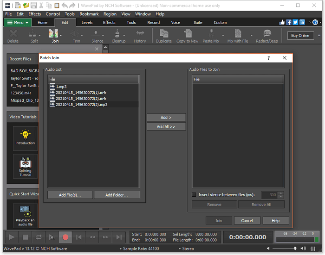The width and height of the screenshot is (325, 255).
Task: Enable Insert silence between files checkbox
Action: point(195,195)
